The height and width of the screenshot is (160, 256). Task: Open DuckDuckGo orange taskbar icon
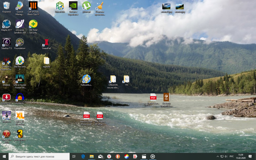coord(118,156)
